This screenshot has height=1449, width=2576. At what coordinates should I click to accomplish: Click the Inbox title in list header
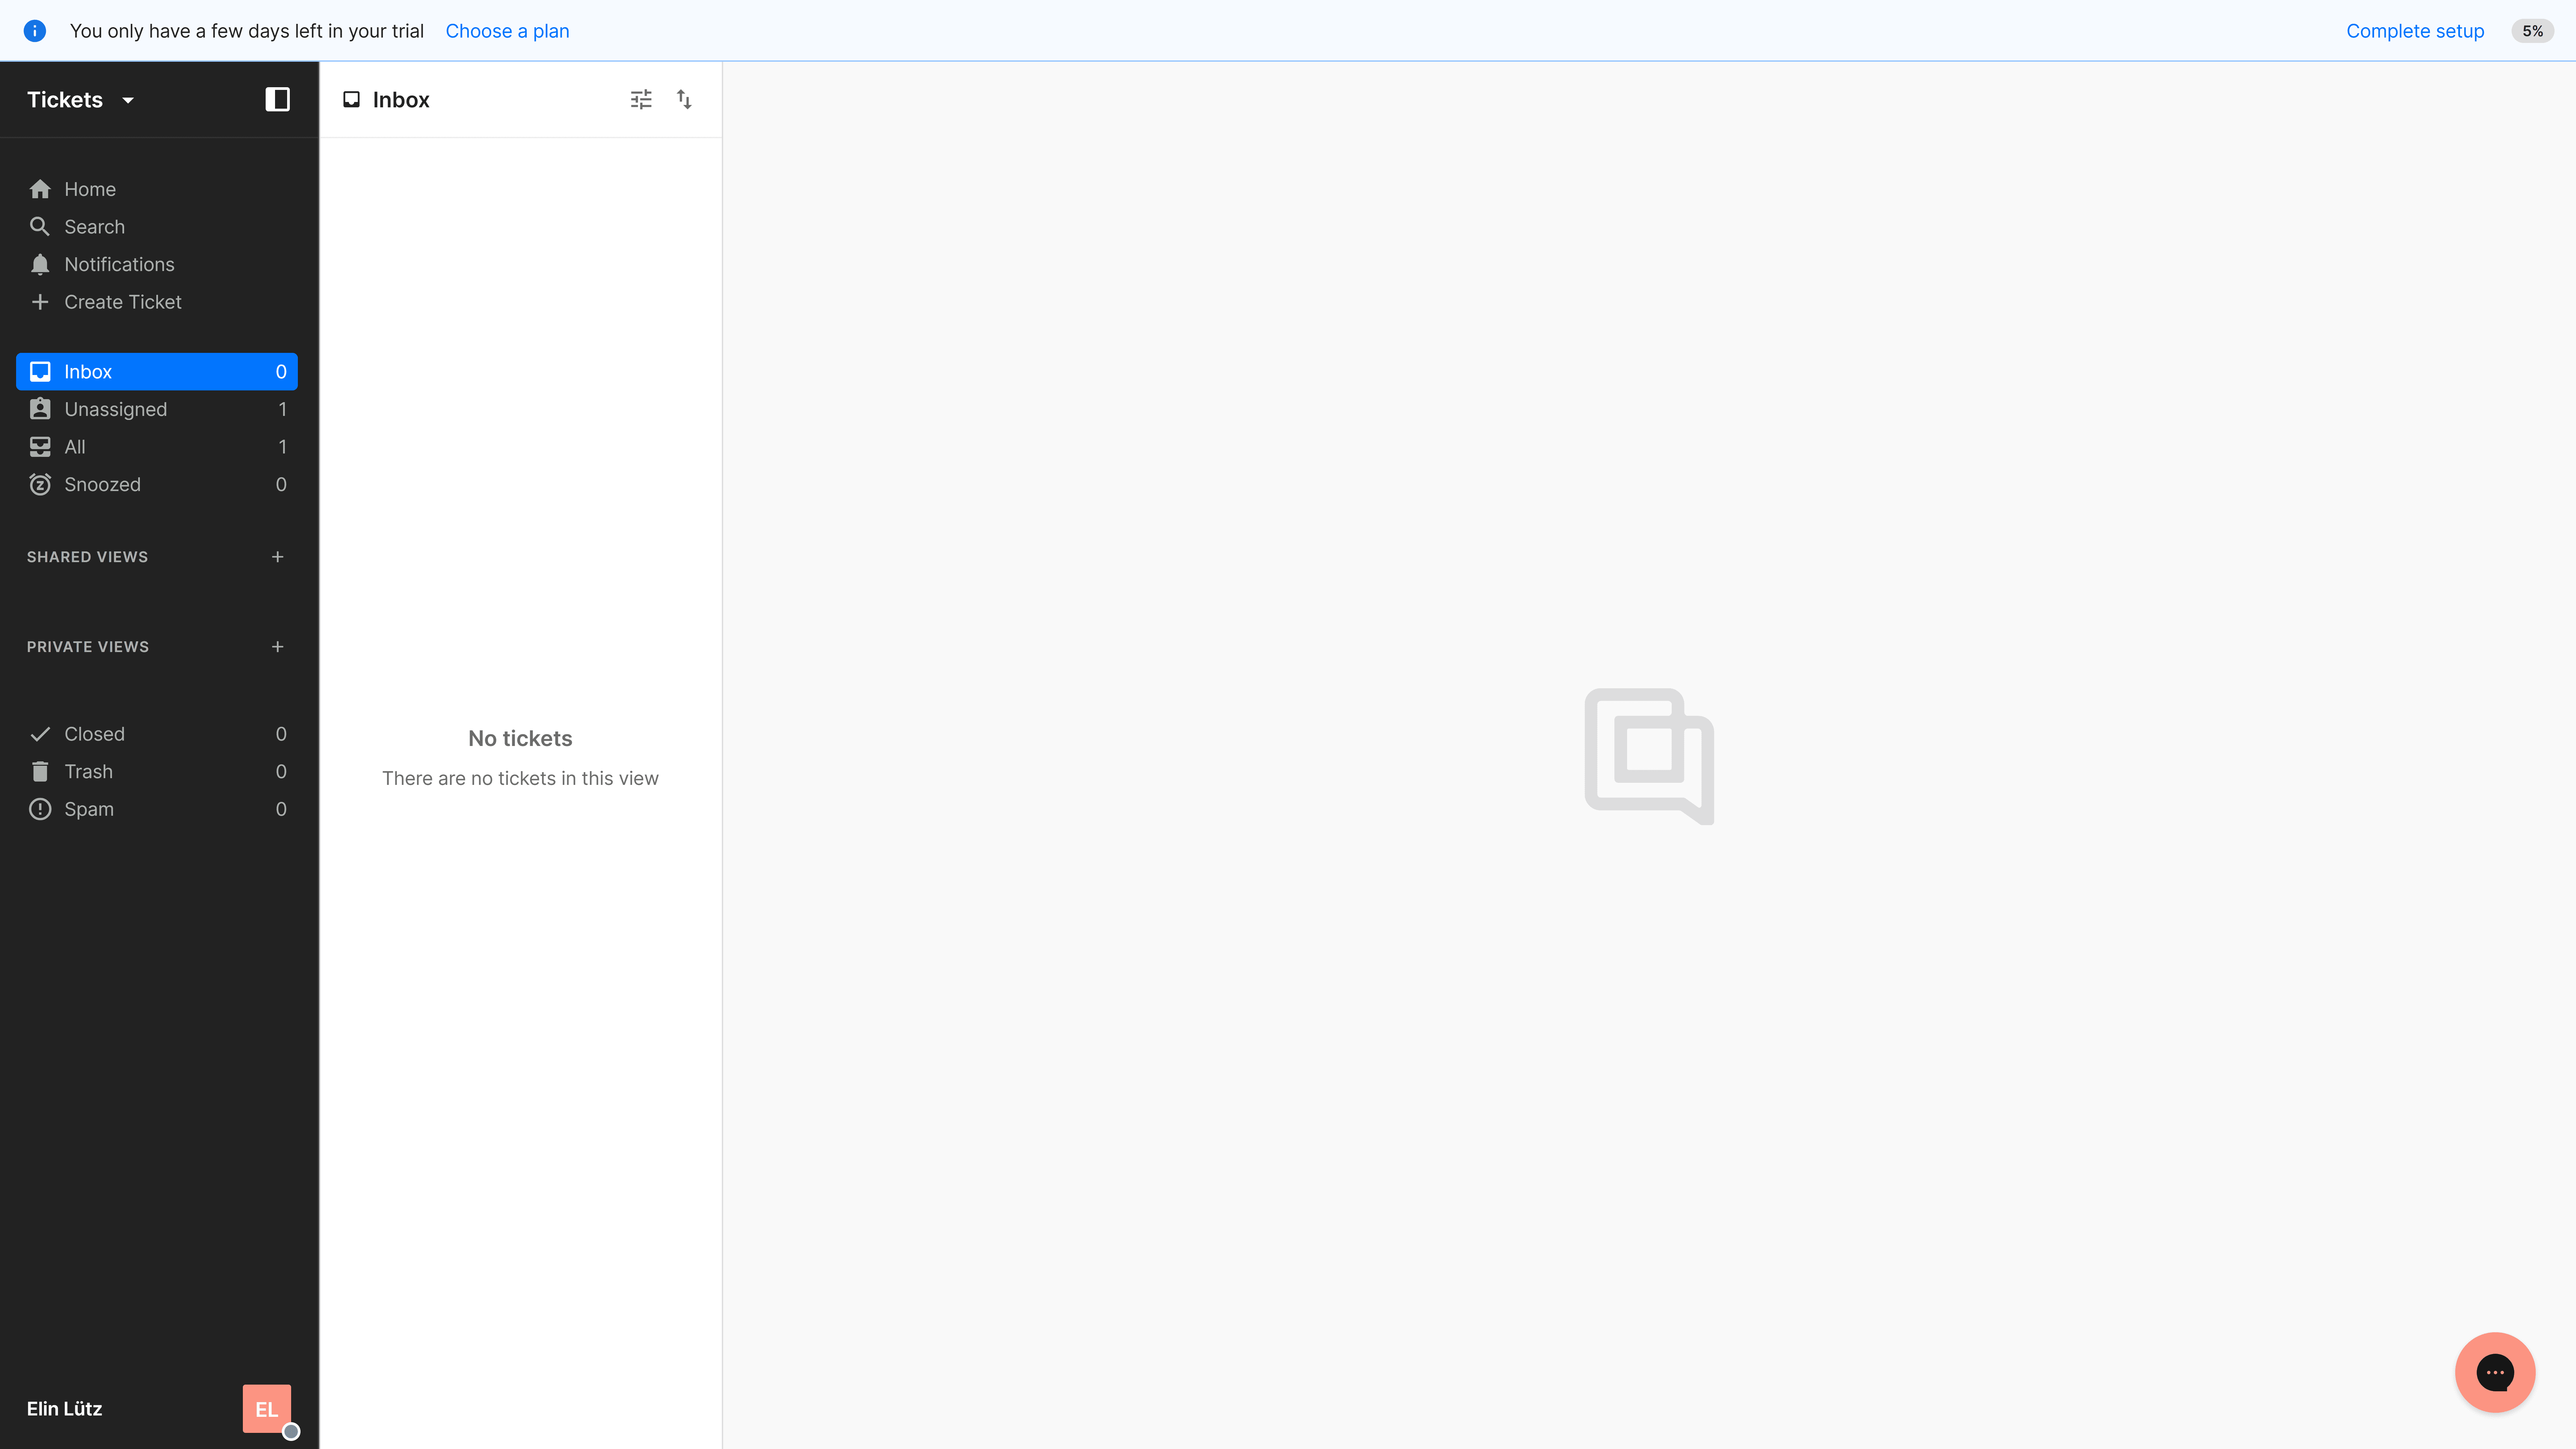coord(401,100)
